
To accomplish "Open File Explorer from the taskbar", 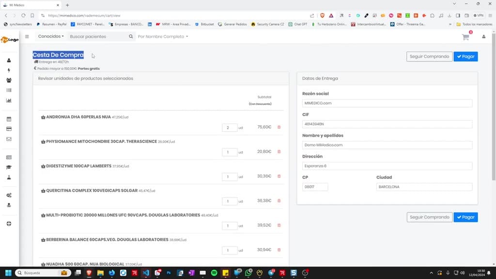I will 100,273.
